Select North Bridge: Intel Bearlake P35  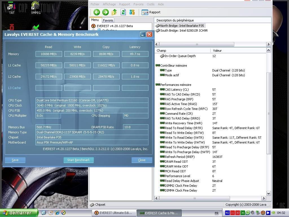182,26
